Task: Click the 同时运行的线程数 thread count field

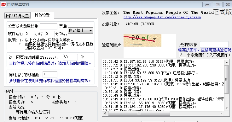Action: coord(50,74)
